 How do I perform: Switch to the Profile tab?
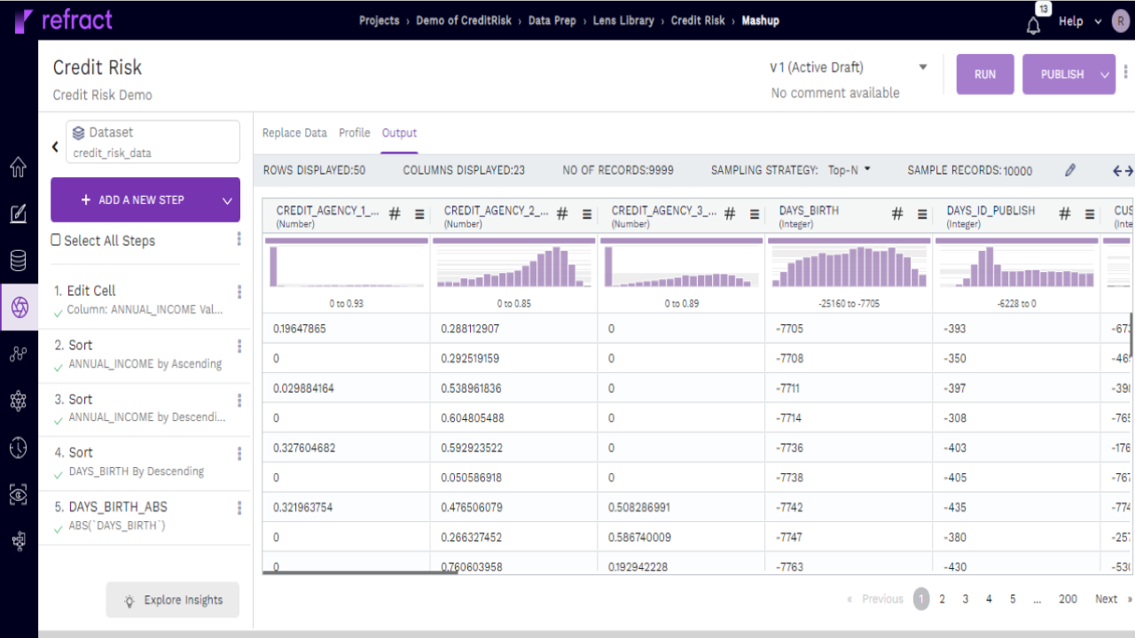click(x=355, y=133)
